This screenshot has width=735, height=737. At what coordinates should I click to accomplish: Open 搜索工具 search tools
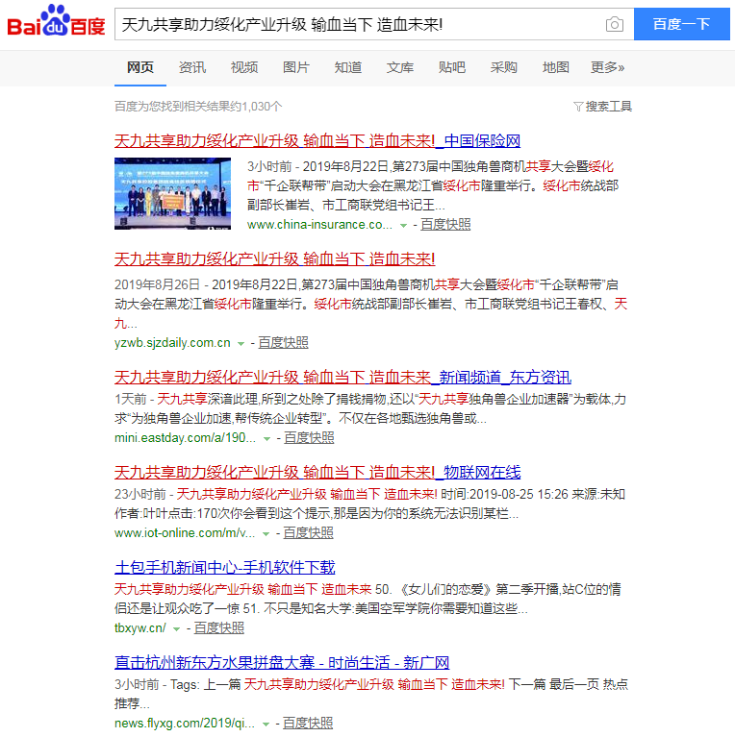[608, 107]
